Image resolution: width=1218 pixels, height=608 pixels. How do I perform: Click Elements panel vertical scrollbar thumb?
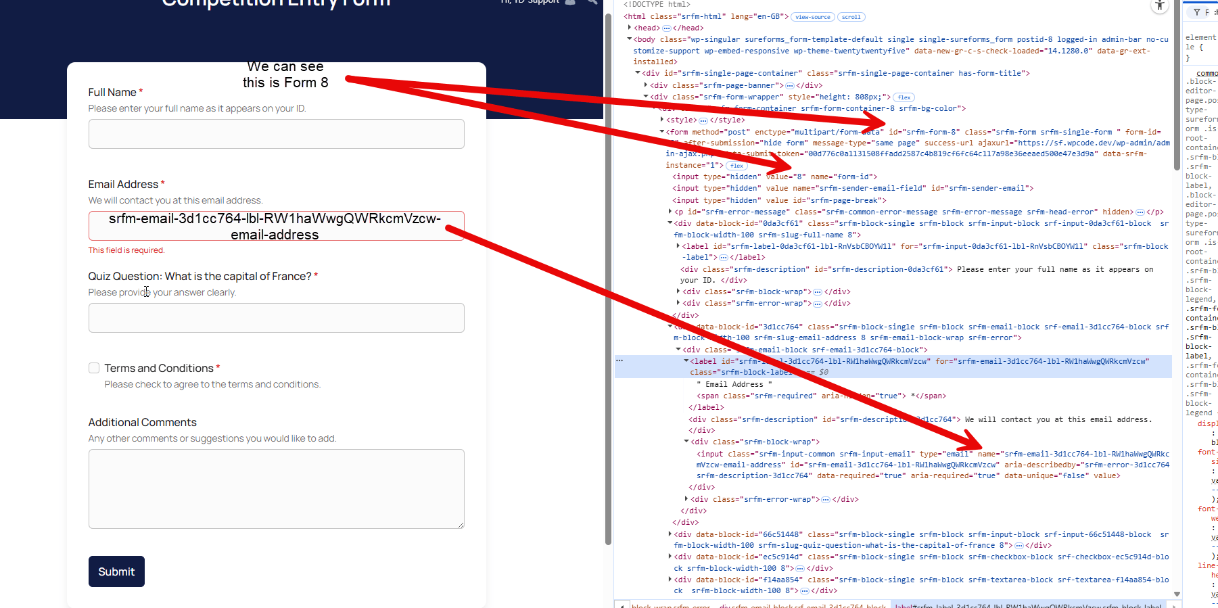coord(1177,85)
